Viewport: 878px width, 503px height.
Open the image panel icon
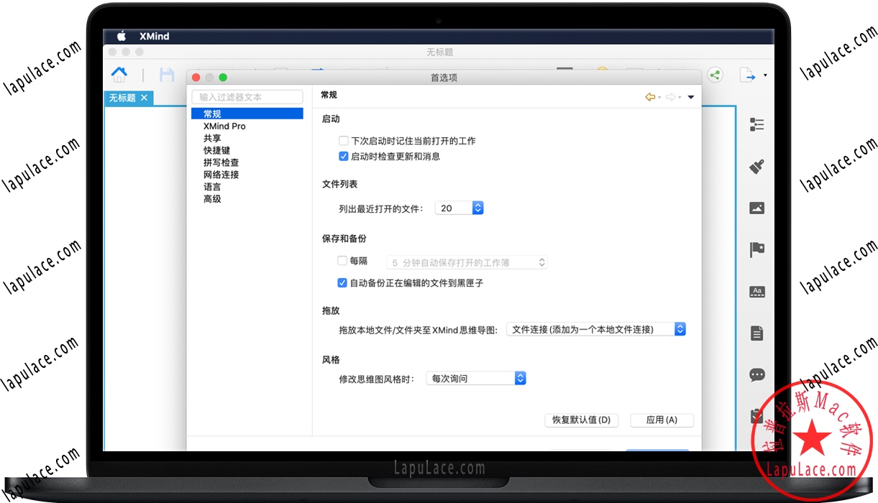756,208
